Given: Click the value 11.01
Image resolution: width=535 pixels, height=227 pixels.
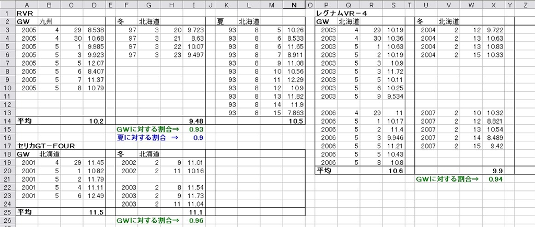Looking at the screenshot, I should click(x=196, y=162).
